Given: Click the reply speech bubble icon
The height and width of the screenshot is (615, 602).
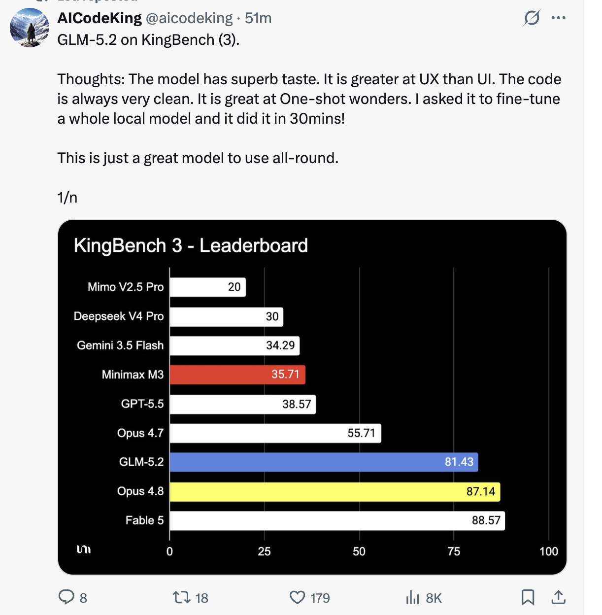Looking at the screenshot, I should [x=66, y=597].
